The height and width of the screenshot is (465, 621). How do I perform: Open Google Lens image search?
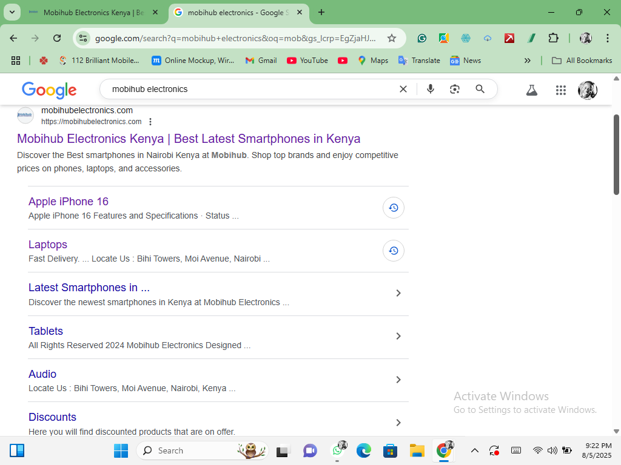click(x=455, y=89)
